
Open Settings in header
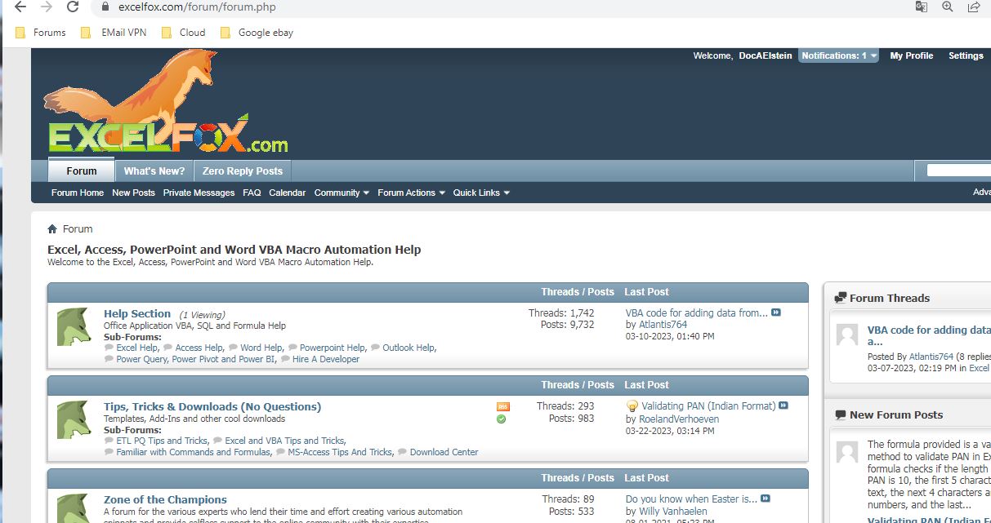coord(966,55)
